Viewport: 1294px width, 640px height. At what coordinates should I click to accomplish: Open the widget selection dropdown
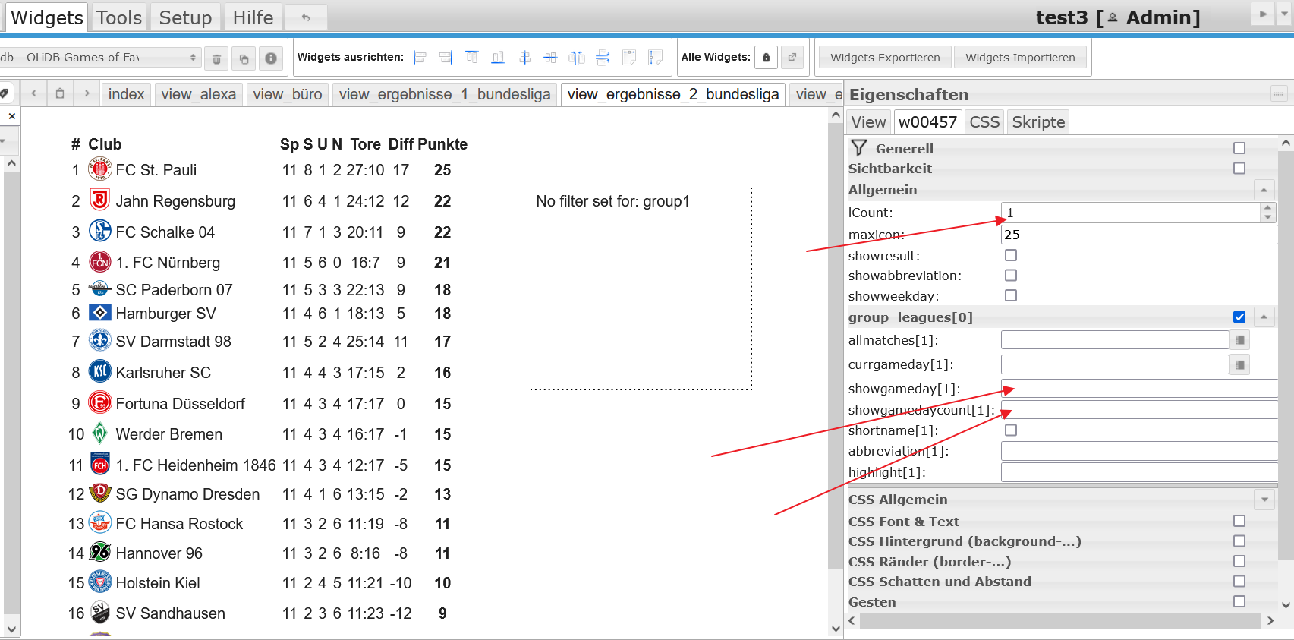click(x=99, y=58)
